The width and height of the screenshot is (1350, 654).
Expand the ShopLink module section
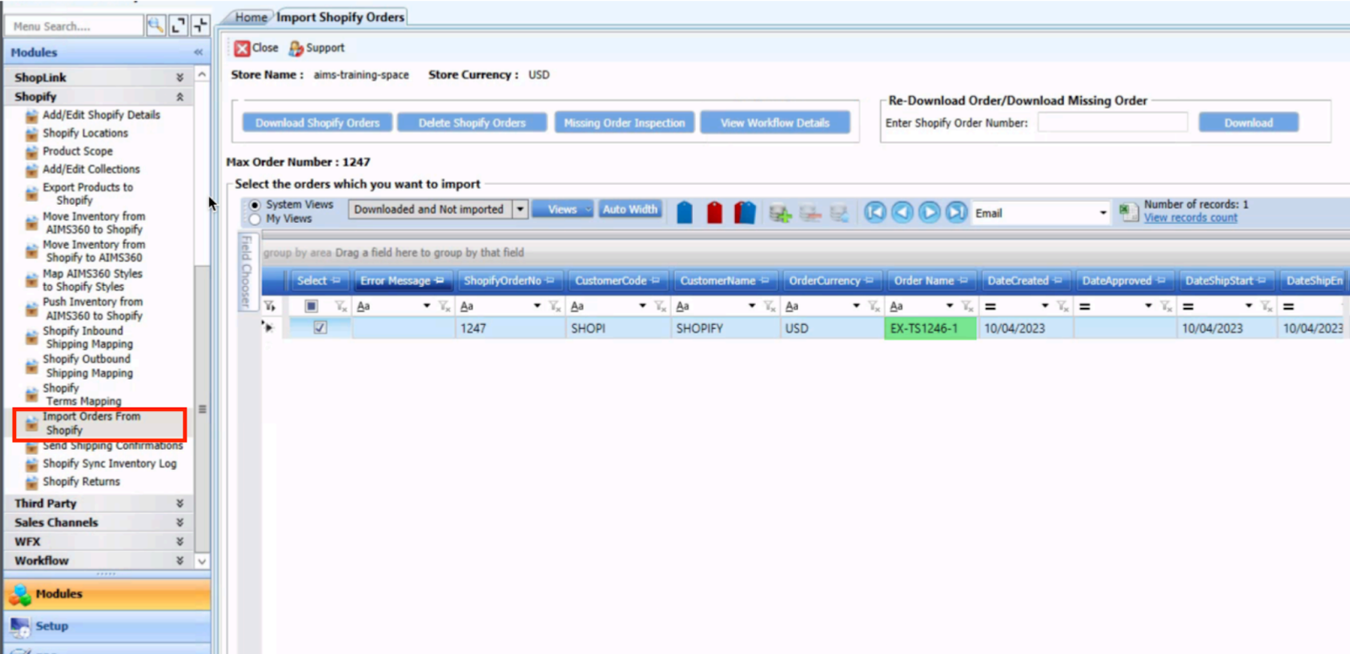(x=180, y=78)
